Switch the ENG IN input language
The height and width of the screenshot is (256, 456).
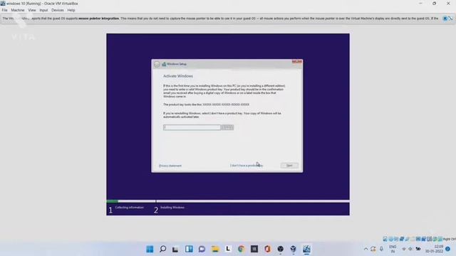coord(393,249)
